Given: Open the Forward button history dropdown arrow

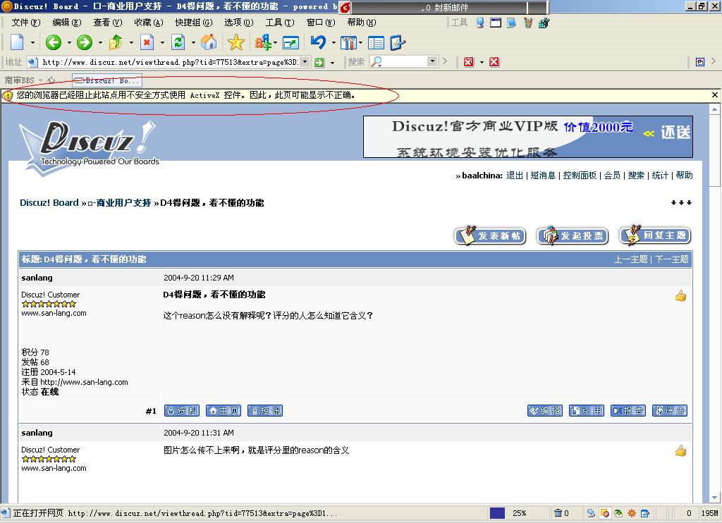Looking at the screenshot, I should click(100, 43).
